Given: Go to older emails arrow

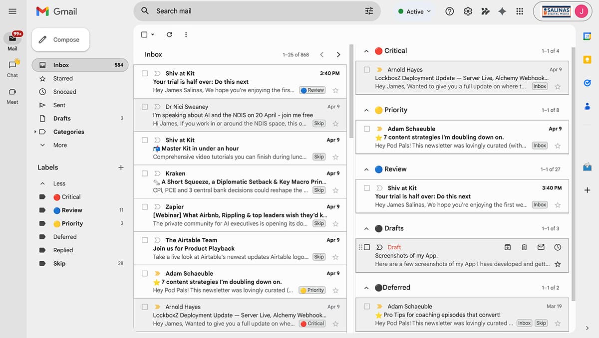Looking at the screenshot, I should (338, 54).
